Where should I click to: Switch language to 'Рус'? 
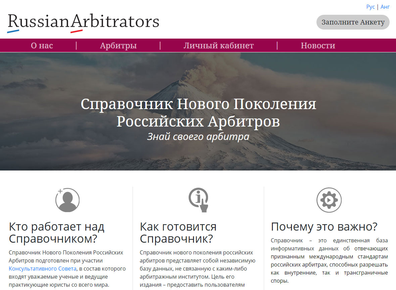point(370,7)
